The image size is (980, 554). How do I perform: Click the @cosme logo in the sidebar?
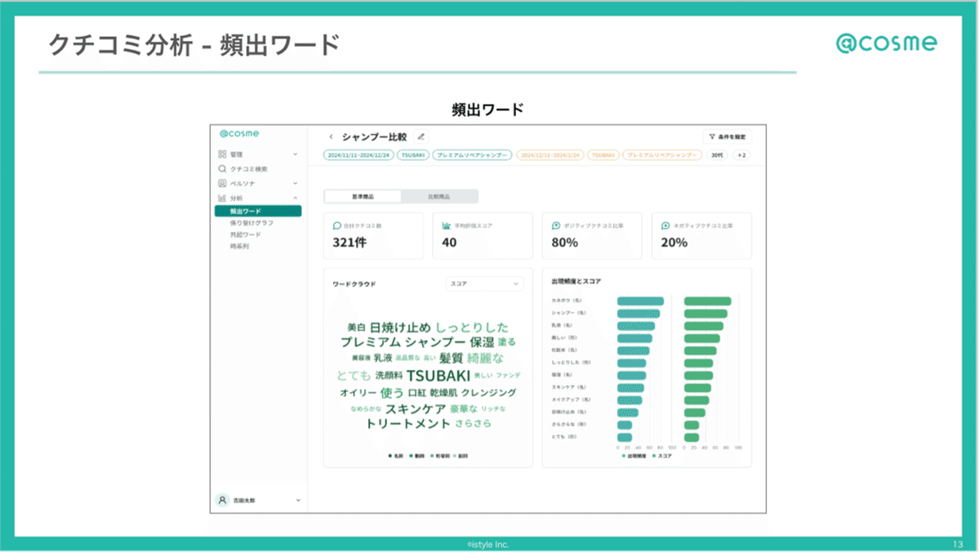coord(239,133)
